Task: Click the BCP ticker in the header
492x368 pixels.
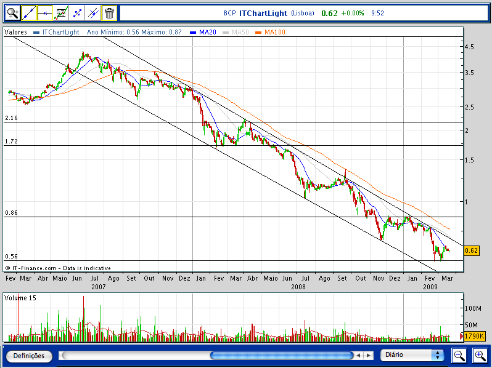Action: coord(229,13)
